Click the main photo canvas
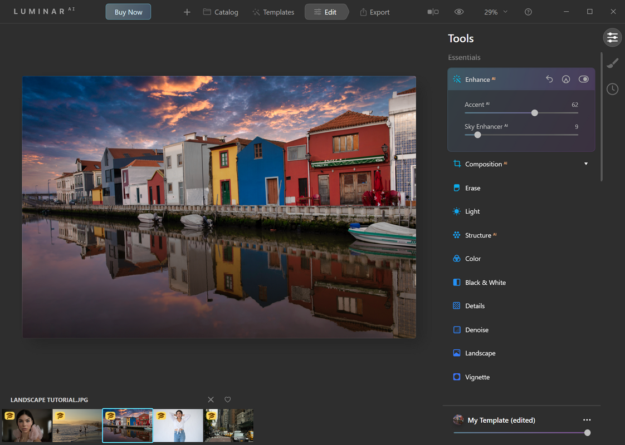Screen dimensions: 625x445 pos(219,207)
